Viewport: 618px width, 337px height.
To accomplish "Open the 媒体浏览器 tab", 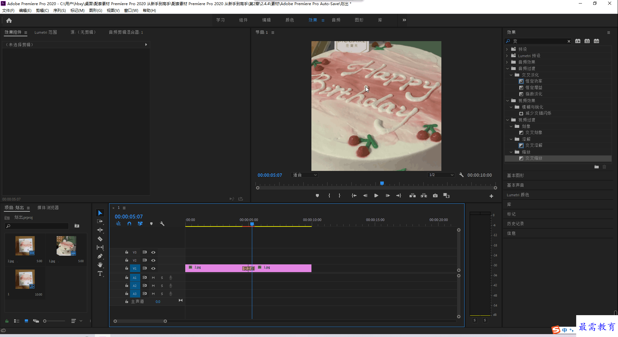I will coord(48,208).
